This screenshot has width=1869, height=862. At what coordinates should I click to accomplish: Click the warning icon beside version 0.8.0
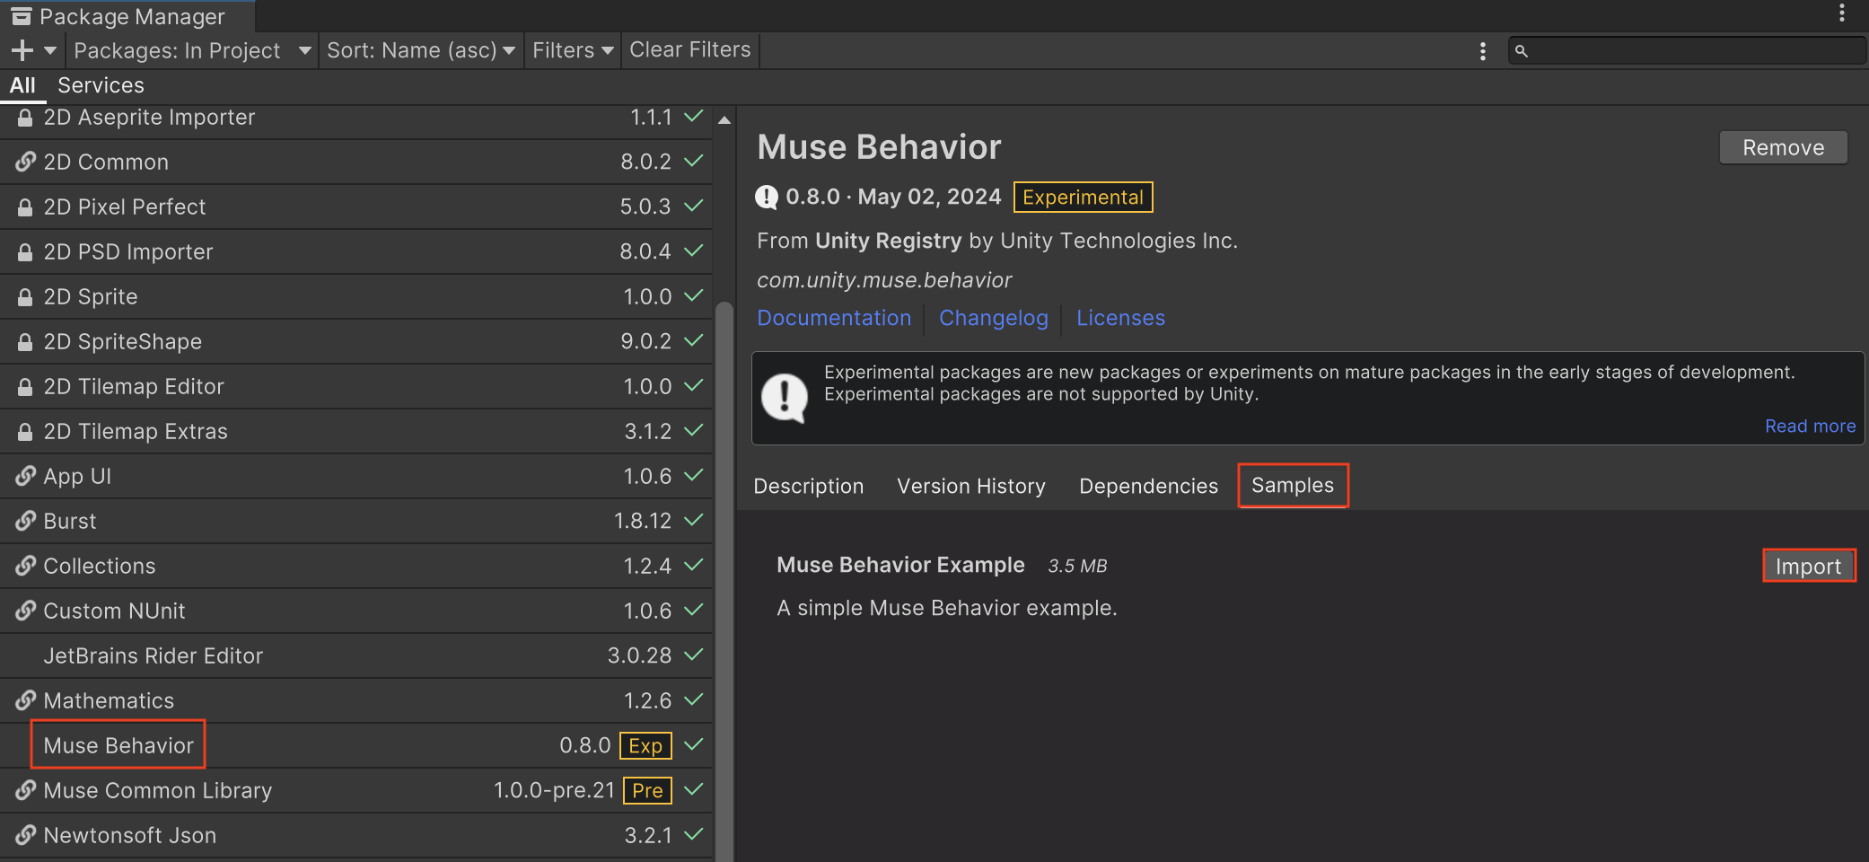767,197
